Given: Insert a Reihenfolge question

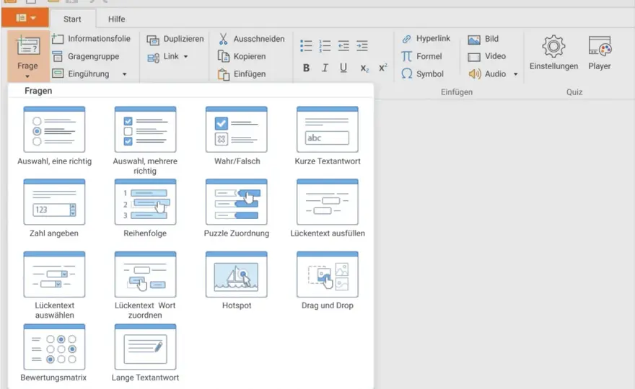Looking at the screenshot, I should tap(145, 208).
